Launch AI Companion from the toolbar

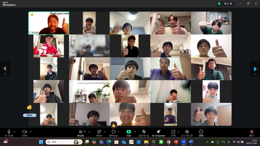coord(158,132)
